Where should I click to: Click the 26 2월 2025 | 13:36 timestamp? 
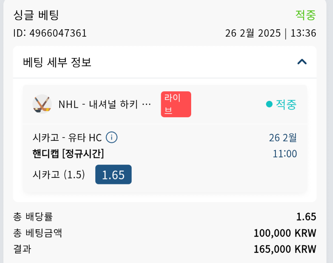(271, 33)
